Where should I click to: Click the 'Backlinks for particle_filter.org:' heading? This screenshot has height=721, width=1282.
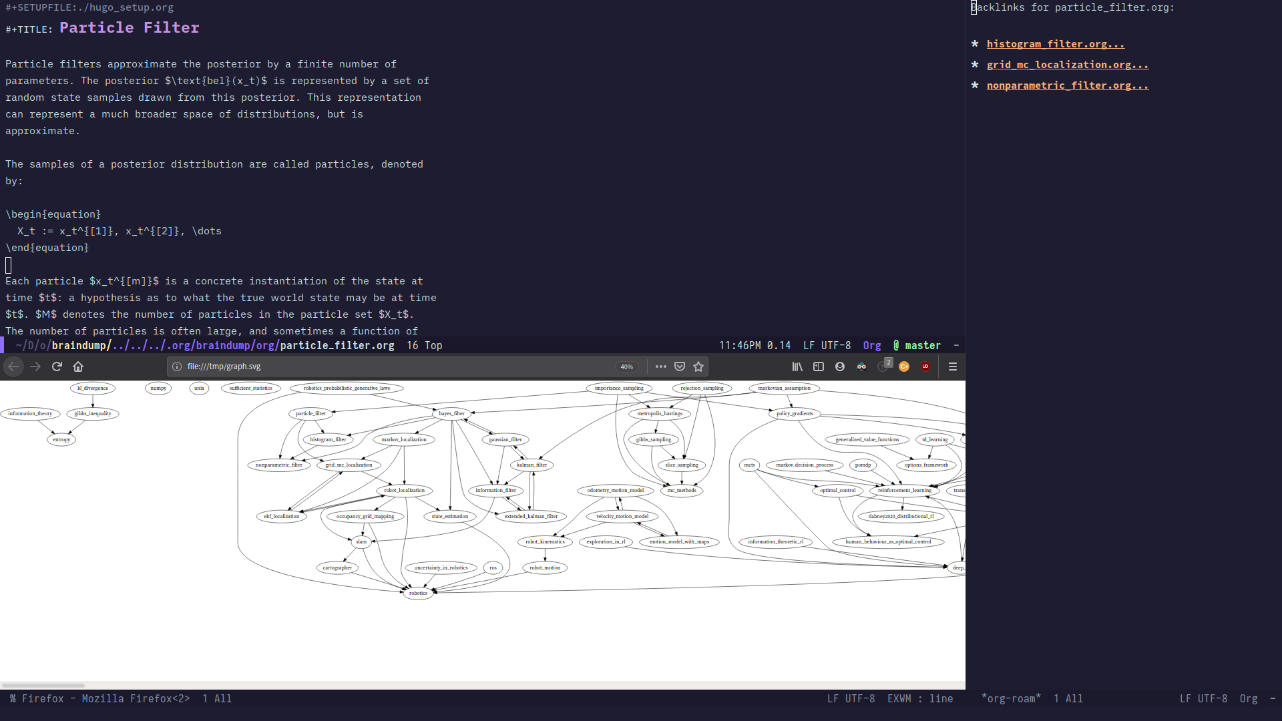(x=1072, y=7)
